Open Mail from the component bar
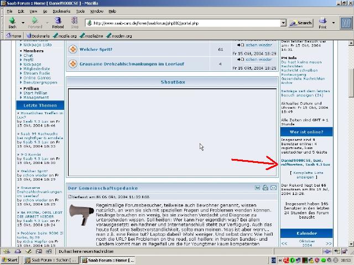 (18, 251)
